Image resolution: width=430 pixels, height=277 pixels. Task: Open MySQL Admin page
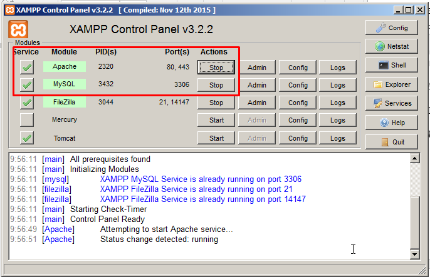pyautogui.click(x=257, y=85)
